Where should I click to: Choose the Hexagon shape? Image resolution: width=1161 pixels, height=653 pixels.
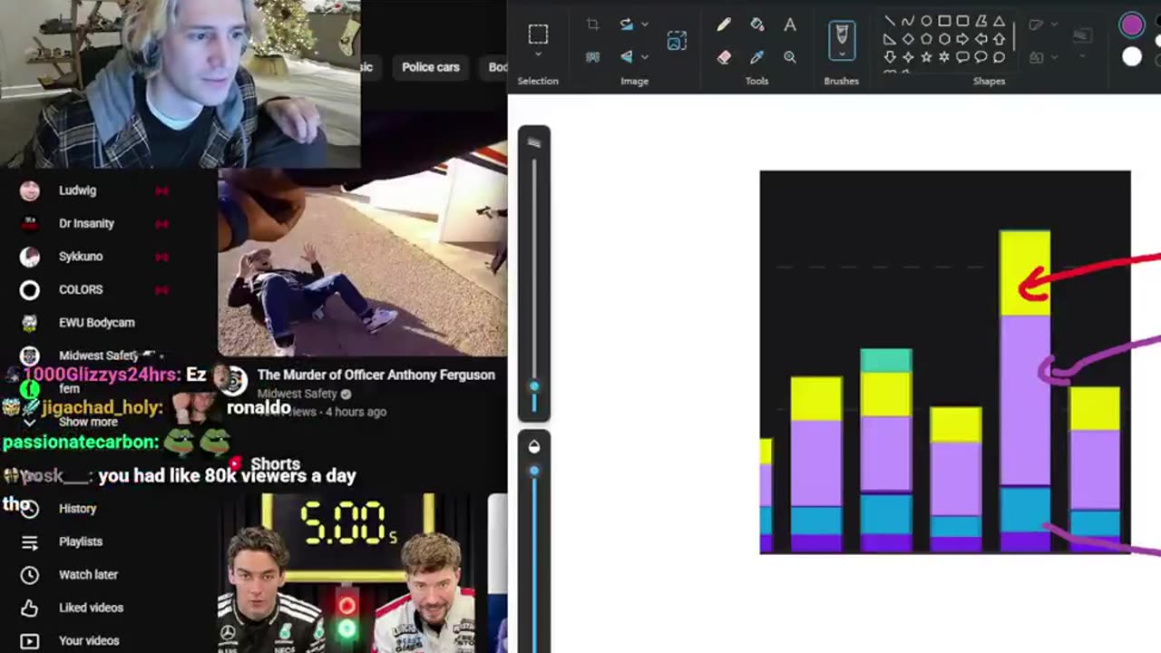pyautogui.click(x=944, y=39)
